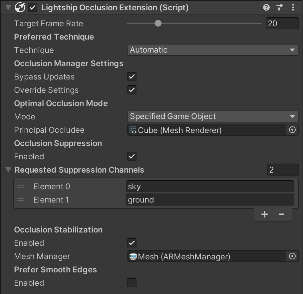Screen dimensions: 303x294
Task: Remove a suppression channel with minus button
Action: (x=281, y=214)
